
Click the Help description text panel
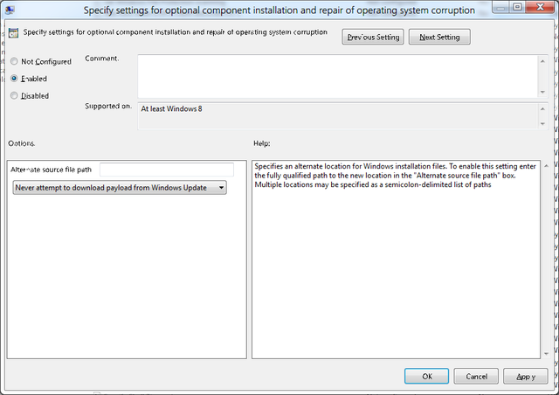pos(395,262)
